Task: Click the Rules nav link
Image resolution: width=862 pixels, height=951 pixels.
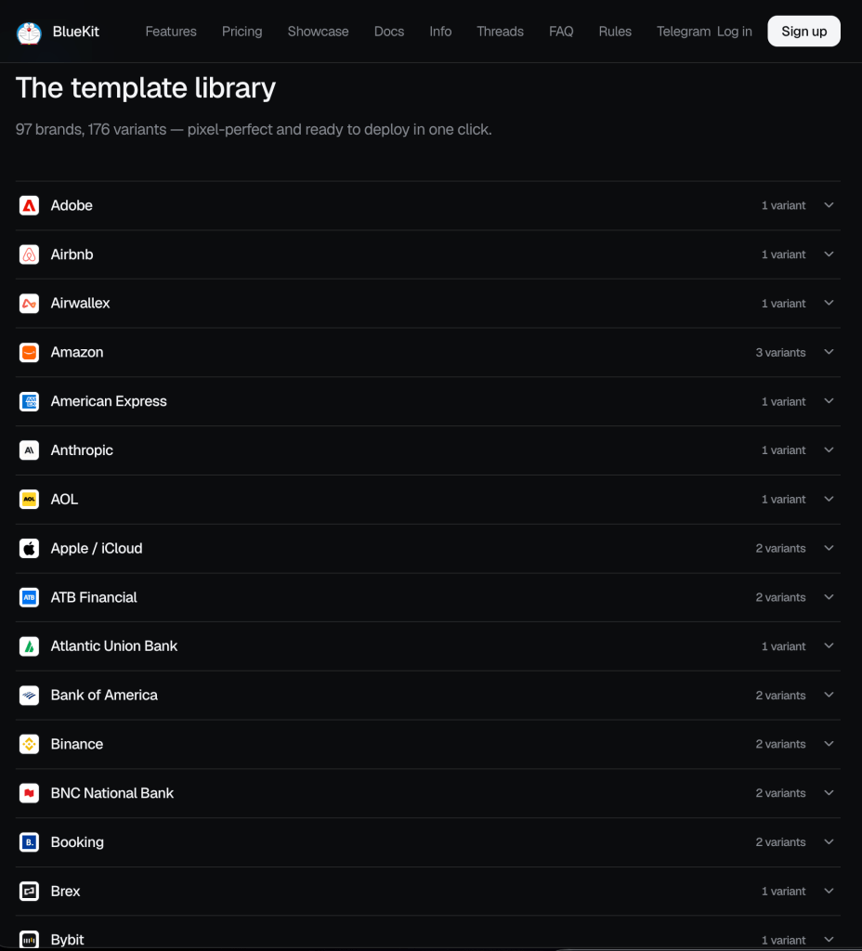Action: [615, 32]
